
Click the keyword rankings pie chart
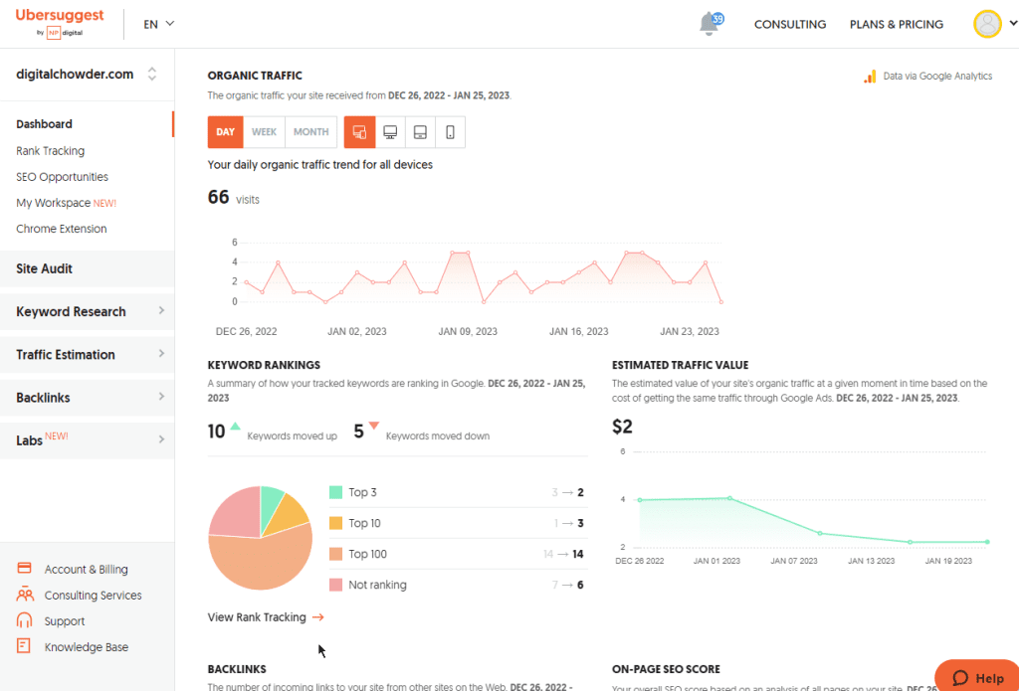point(260,538)
